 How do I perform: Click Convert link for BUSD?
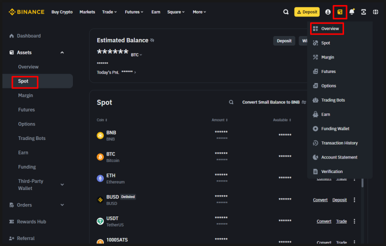click(320, 200)
